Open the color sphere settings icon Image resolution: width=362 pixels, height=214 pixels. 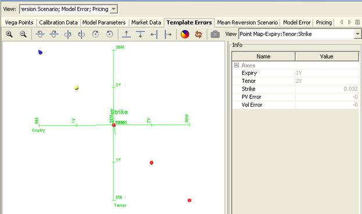185,34
